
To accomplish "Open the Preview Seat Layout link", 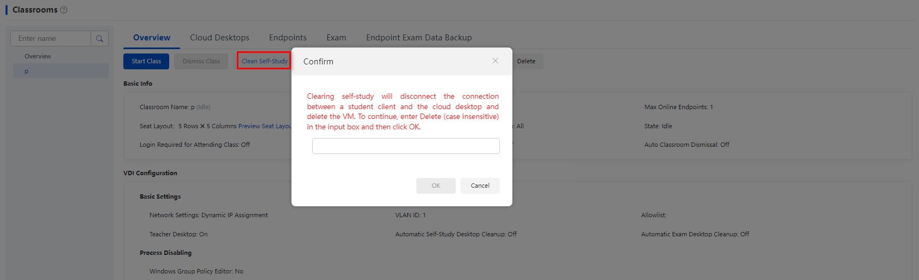I will 265,126.
